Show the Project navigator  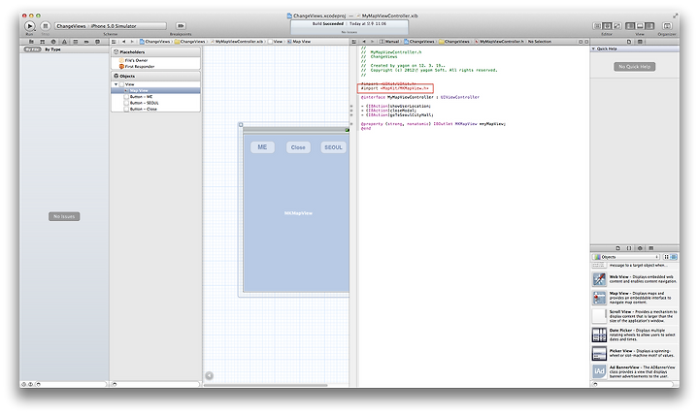[31, 42]
